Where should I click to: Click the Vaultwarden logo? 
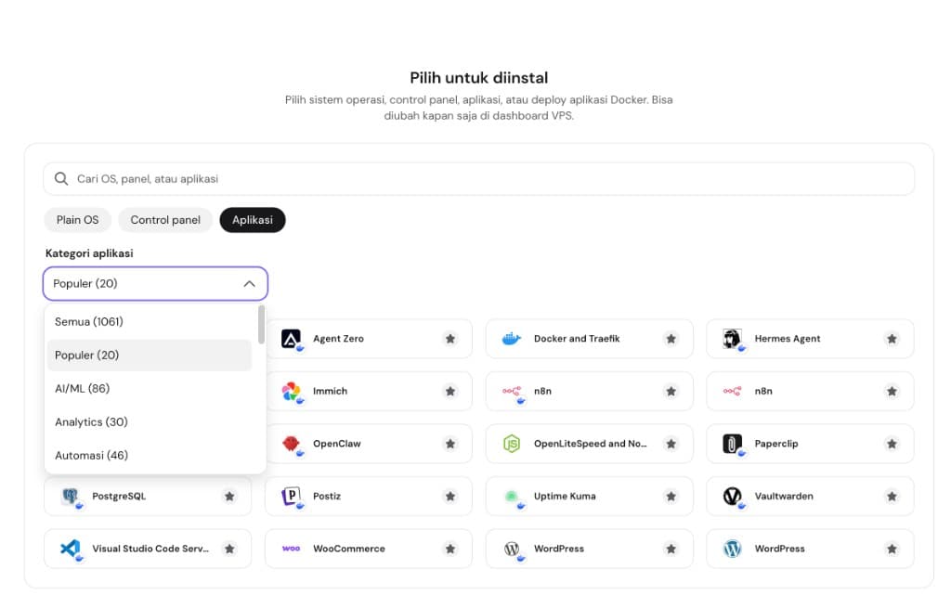point(732,497)
